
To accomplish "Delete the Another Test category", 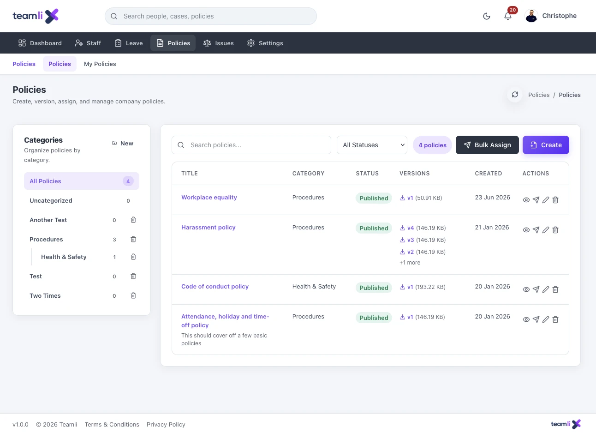I will click(x=133, y=220).
